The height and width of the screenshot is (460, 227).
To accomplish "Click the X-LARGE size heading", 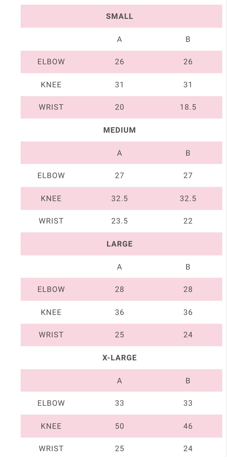I will 119,358.
